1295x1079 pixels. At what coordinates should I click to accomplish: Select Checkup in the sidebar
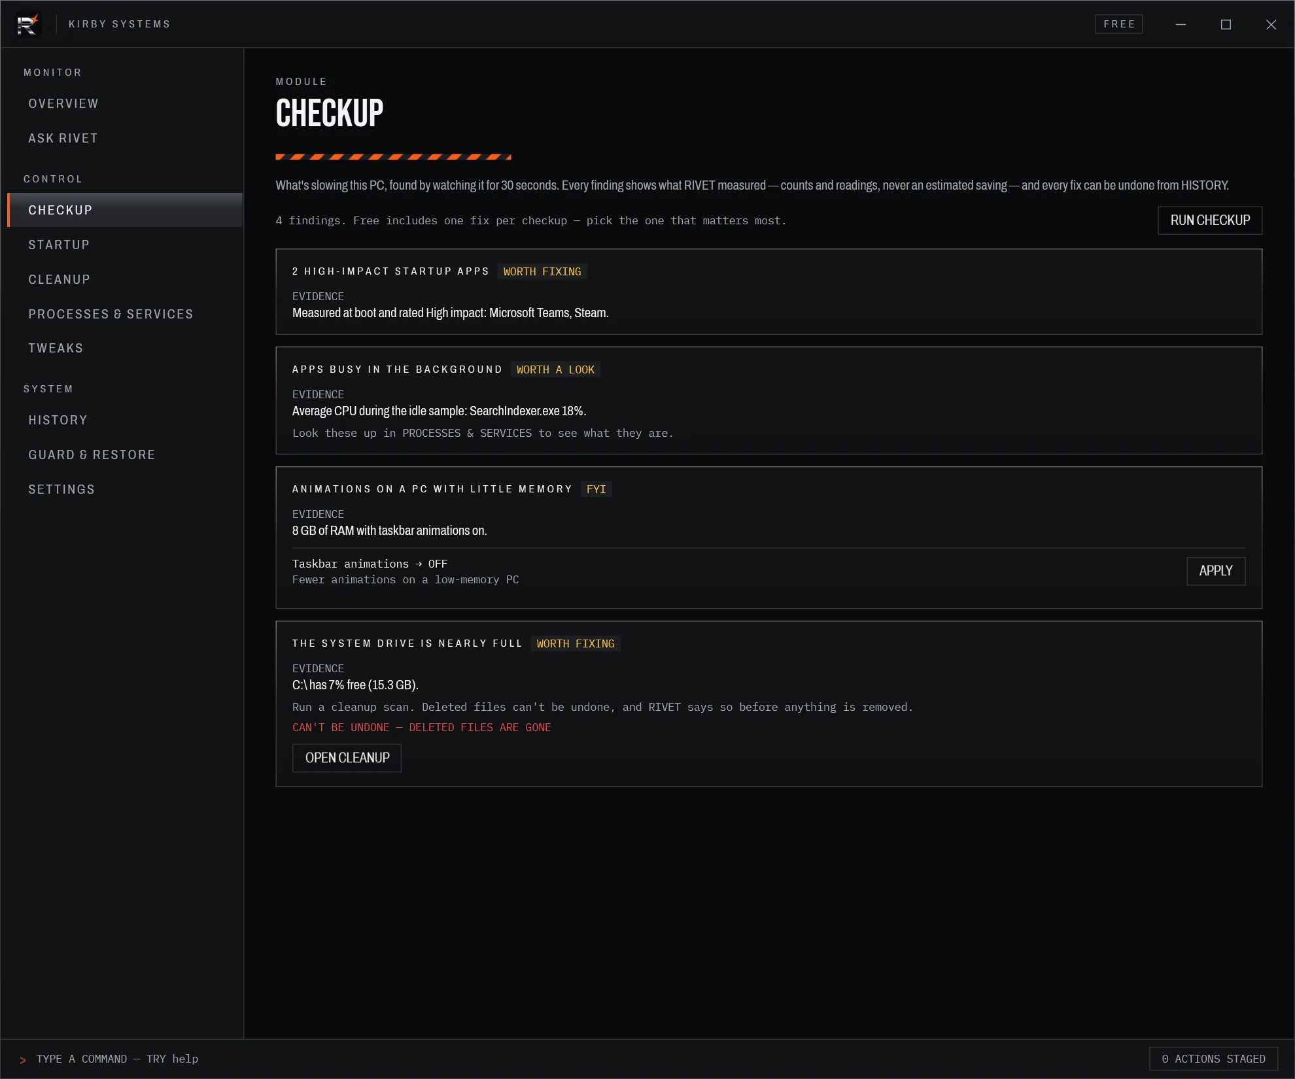[x=124, y=210]
